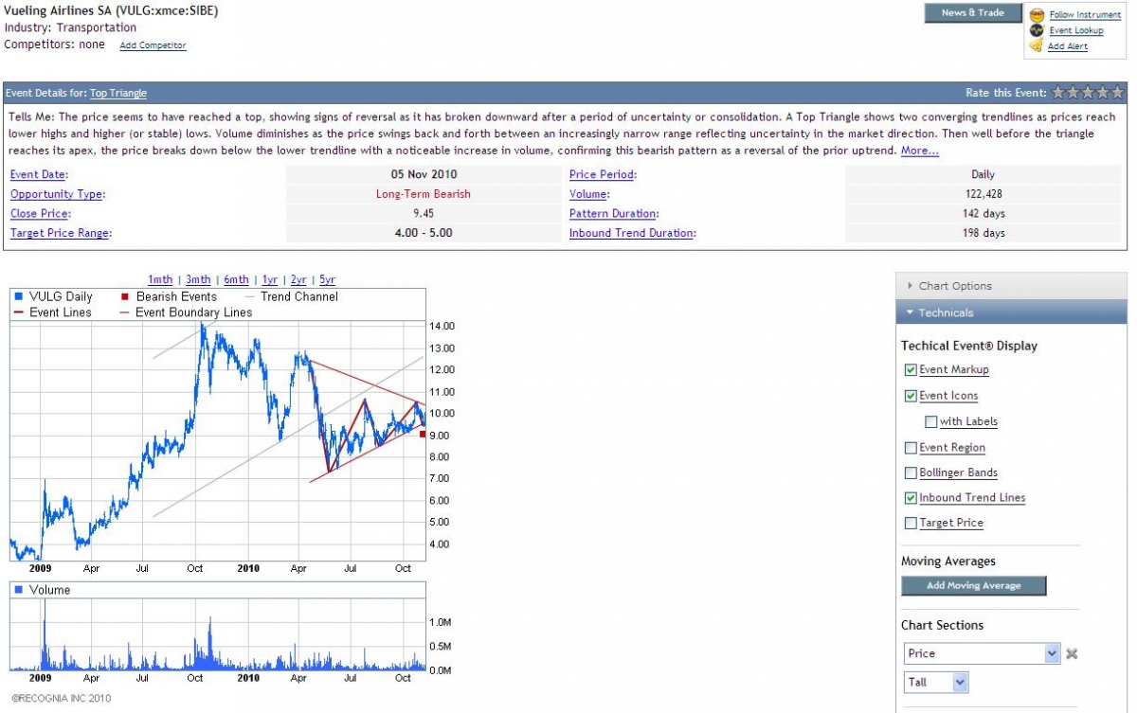This screenshot has height=713, width=1137.
Task: Click the Add Moving Average button
Action: point(973,586)
